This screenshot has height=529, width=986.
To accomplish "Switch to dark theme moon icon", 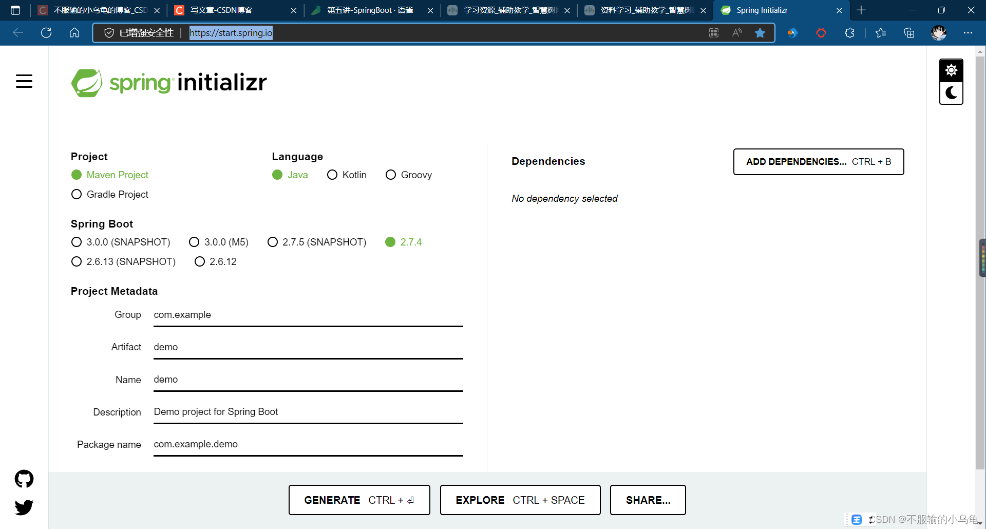I will pos(951,93).
